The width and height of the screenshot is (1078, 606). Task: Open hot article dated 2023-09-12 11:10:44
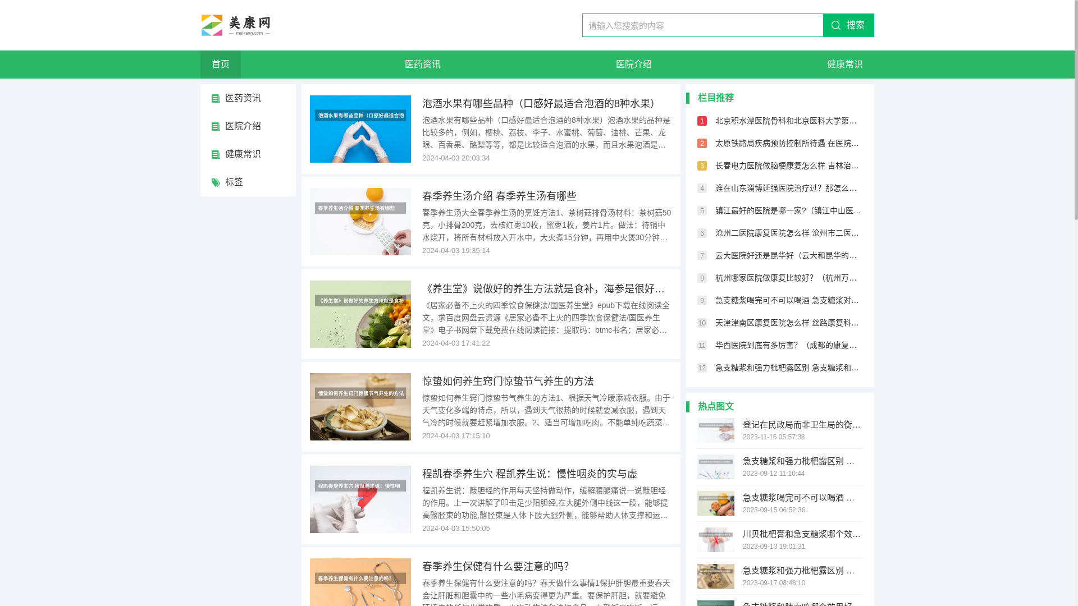pyautogui.click(x=799, y=461)
